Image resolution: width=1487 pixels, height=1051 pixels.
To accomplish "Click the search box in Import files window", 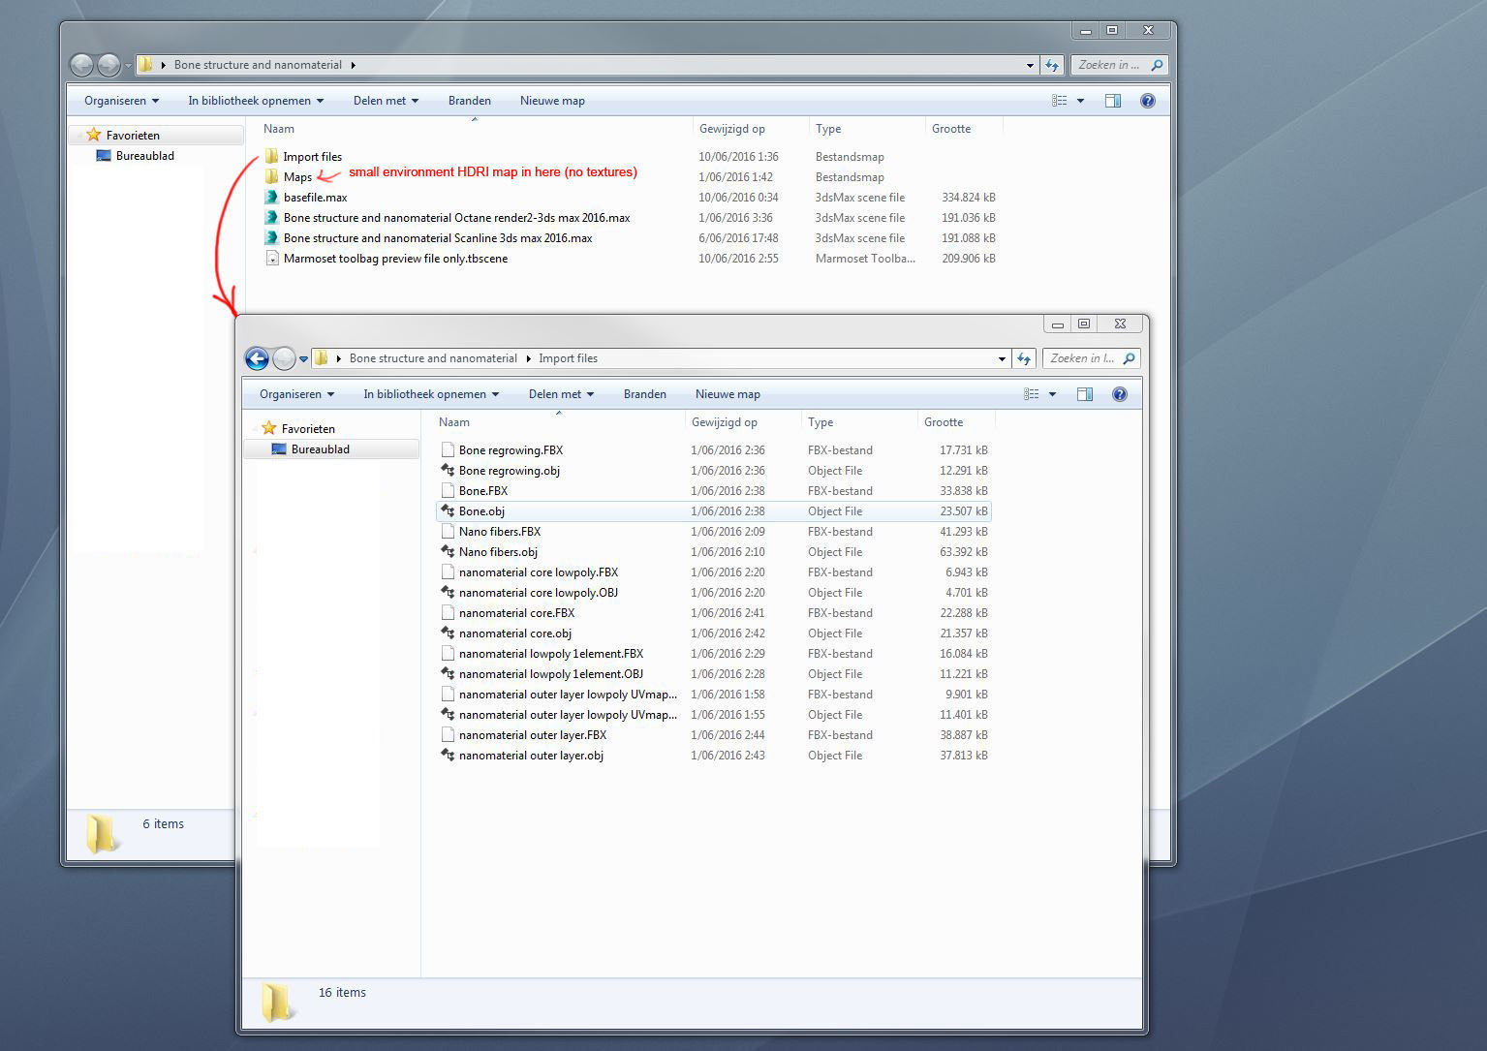I will click(x=1092, y=358).
